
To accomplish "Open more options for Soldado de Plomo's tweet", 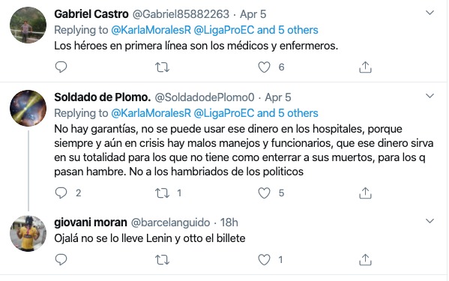I will (430, 96).
